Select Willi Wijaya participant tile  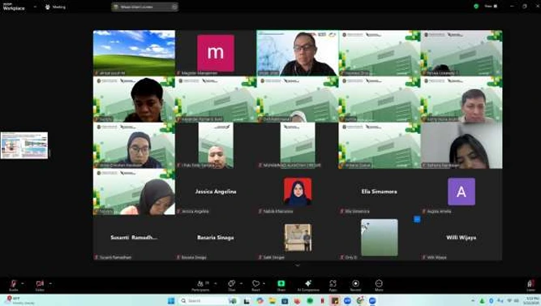462,238
